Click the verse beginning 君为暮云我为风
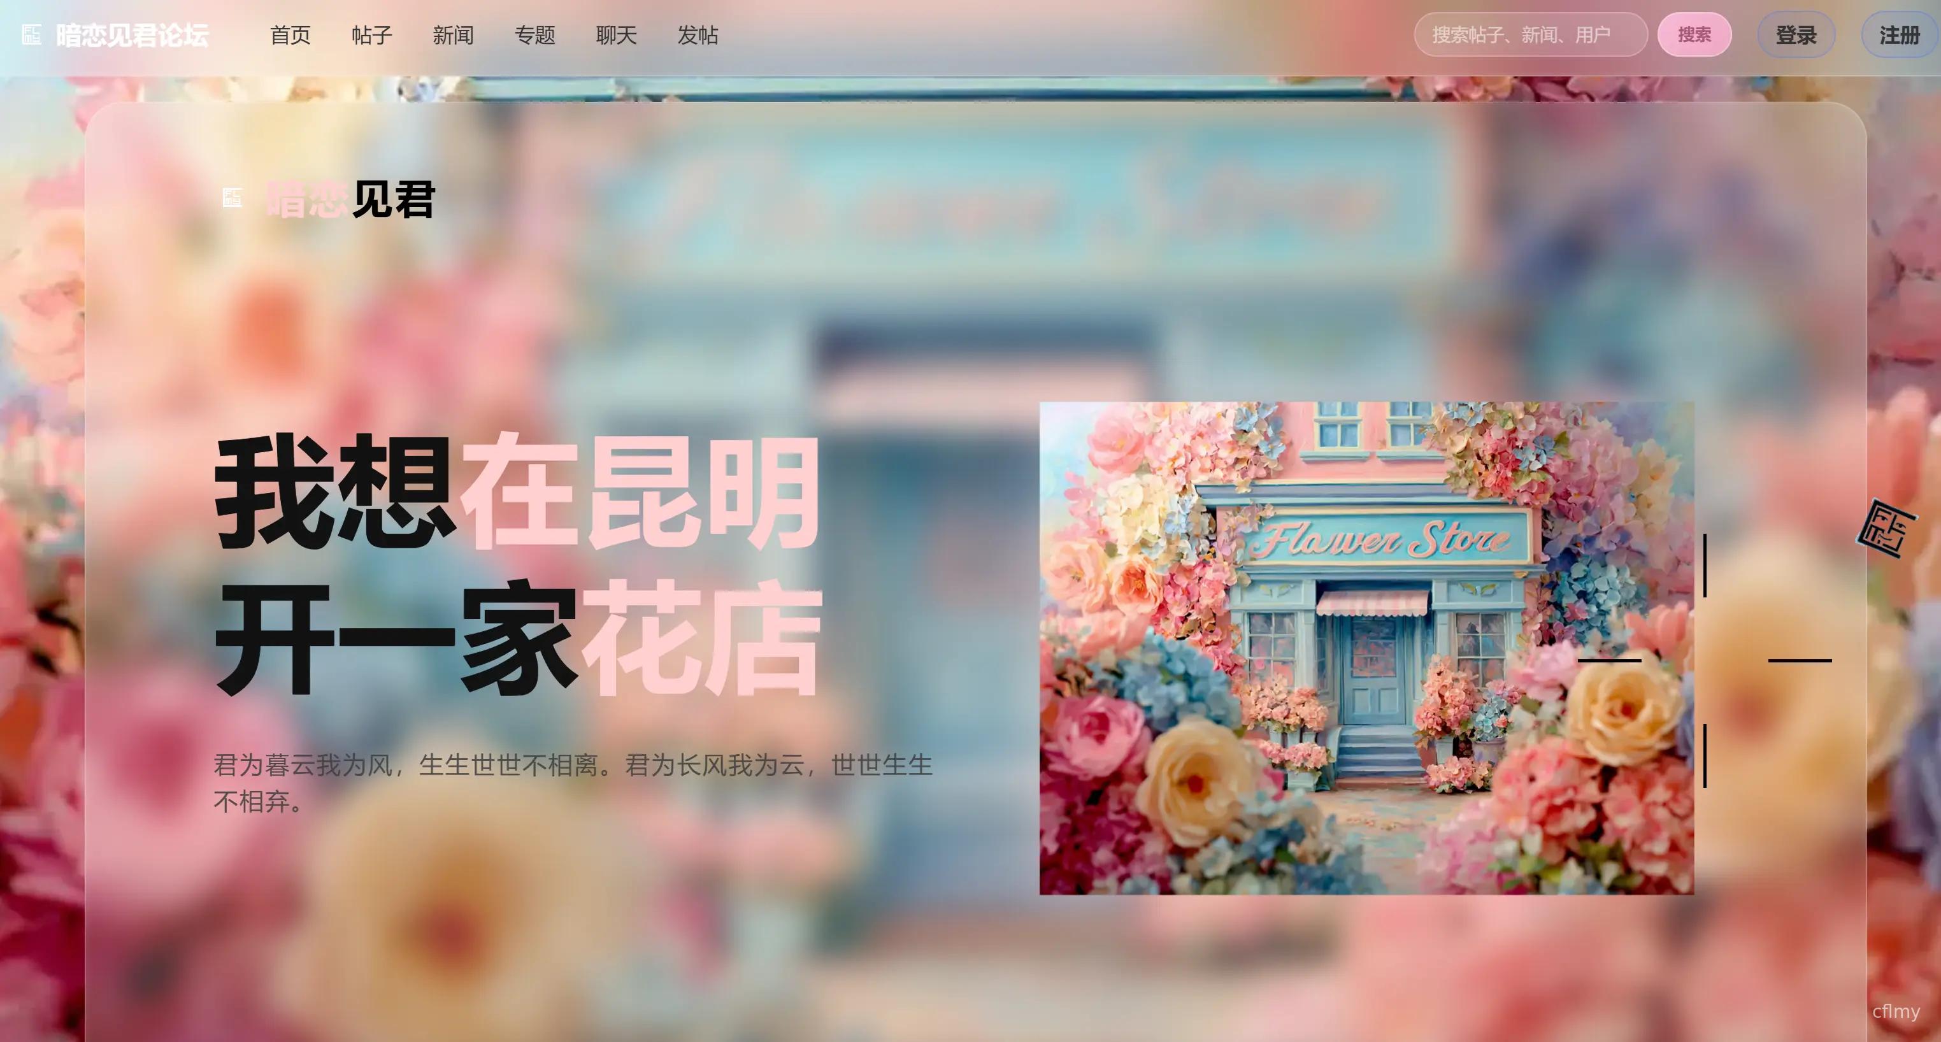Screen dimensions: 1941x1042 573,783
